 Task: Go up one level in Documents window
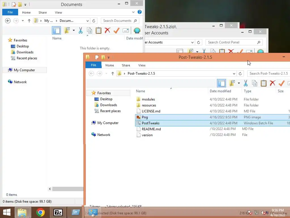point(29,21)
